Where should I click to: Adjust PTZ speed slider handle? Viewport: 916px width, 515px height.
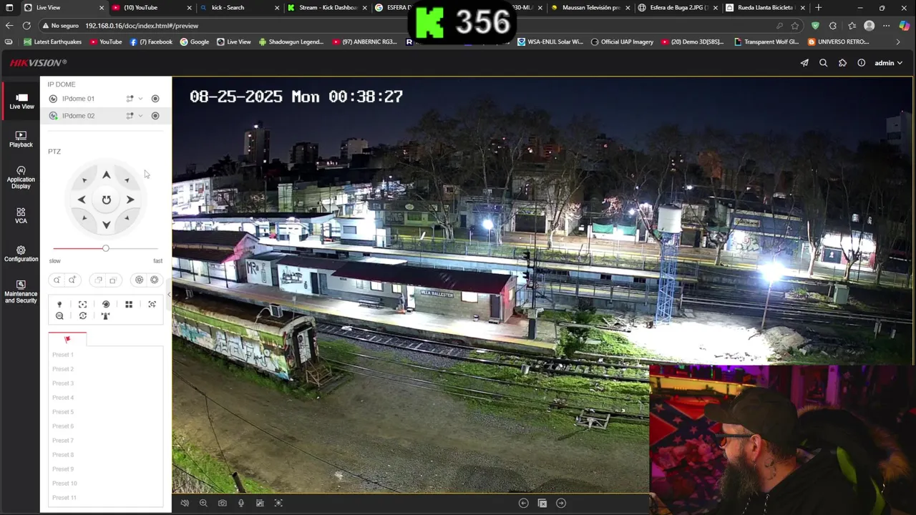pyautogui.click(x=106, y=248)
